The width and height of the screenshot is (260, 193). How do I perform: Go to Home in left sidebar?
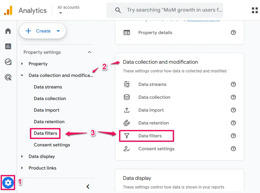pos(8,31)
